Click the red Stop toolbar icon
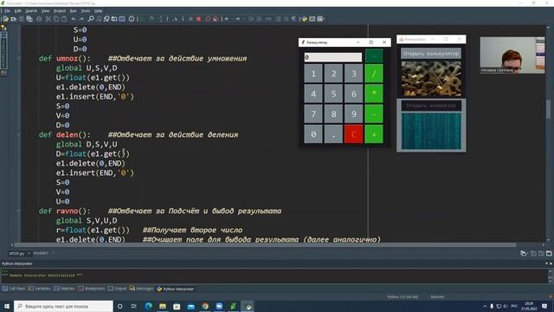554x312 pixels. (198, 19)
